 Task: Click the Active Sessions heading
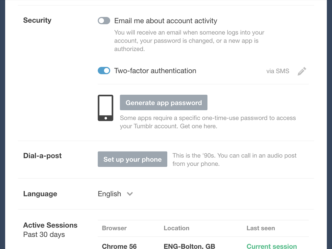click(x=50, y=225)
